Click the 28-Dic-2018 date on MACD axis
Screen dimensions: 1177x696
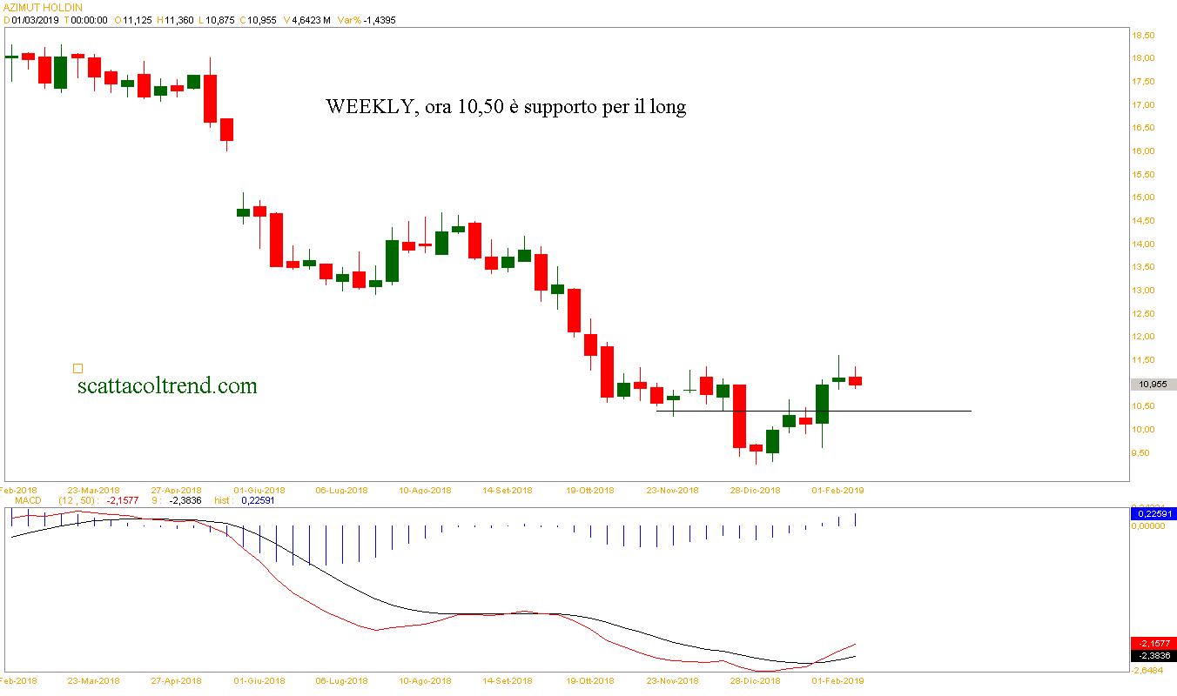point(755,681)
